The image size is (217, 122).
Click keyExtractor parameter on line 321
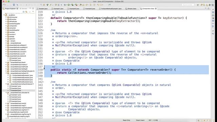click(x=173, y=18)
